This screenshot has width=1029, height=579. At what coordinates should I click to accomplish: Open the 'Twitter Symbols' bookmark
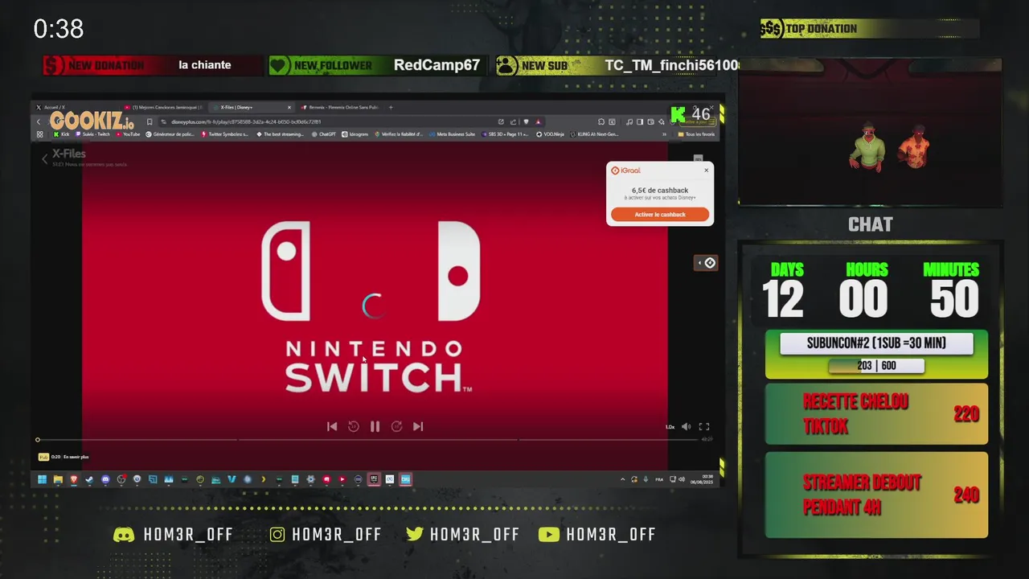225,134
